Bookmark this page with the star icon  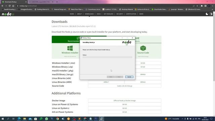197,6
